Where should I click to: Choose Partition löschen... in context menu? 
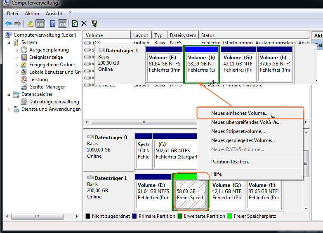250,162
